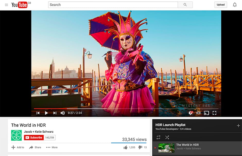Open the notifications bell
The width and height of the screenshot is (242, 156).
(x=235, y=5)
